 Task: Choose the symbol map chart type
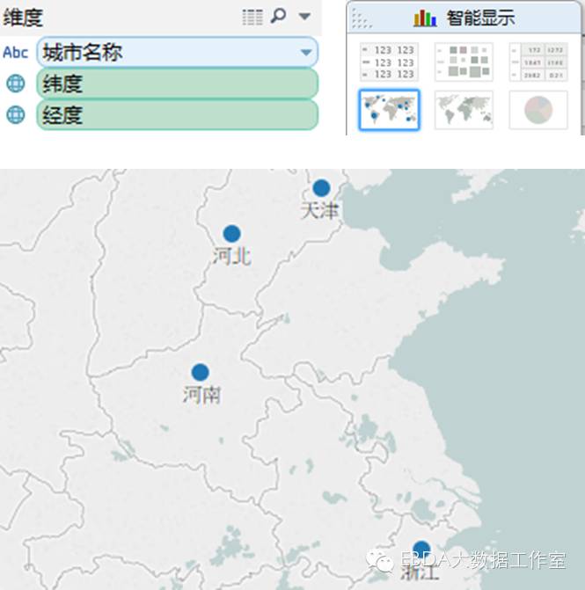click(x=389, y=110)
